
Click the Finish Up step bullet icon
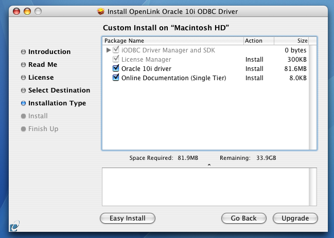tap(24, 129)
